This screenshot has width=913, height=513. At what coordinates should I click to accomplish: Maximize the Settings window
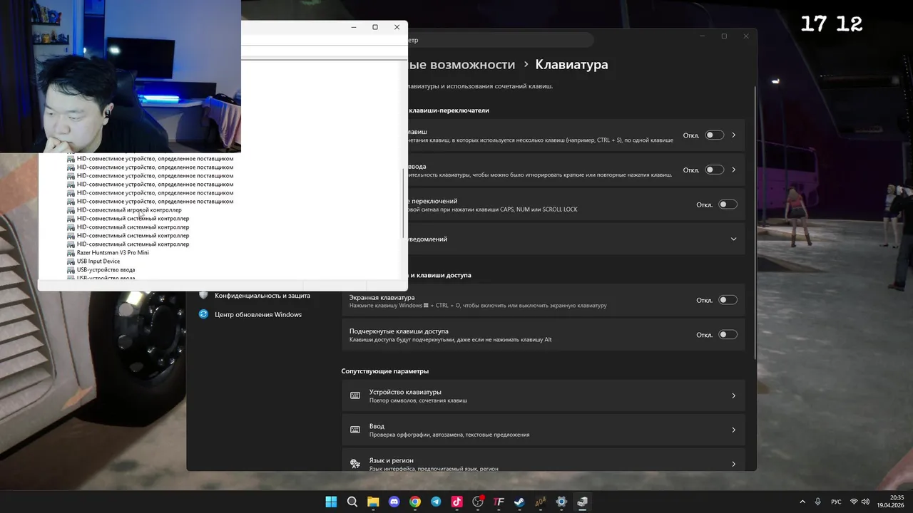(x=724, y=36)
